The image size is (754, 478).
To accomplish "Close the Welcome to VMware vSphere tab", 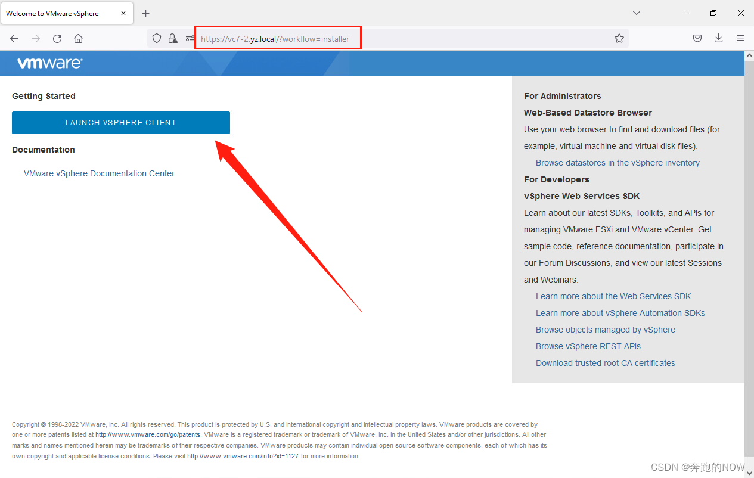I will [124, 13].
